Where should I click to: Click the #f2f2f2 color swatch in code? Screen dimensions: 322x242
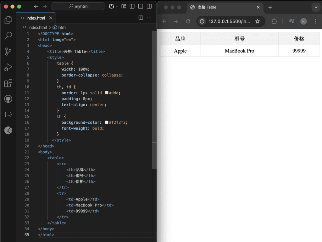pos(107,122)
